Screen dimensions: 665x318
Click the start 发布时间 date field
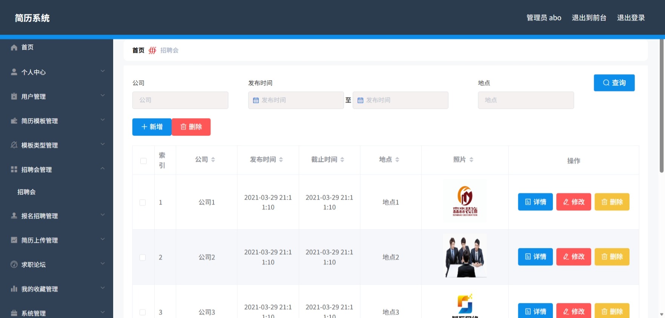[x=296, y=100]
